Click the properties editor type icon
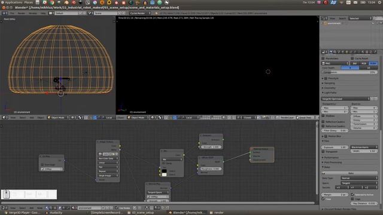383x215 pixels. pyautogui.click(x=324, y=52)
